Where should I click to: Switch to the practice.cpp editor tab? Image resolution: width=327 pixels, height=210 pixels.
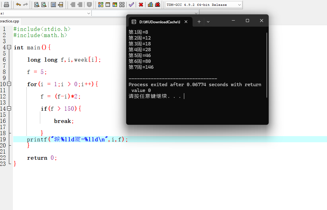pyautogui.click(x=10, y=21)
